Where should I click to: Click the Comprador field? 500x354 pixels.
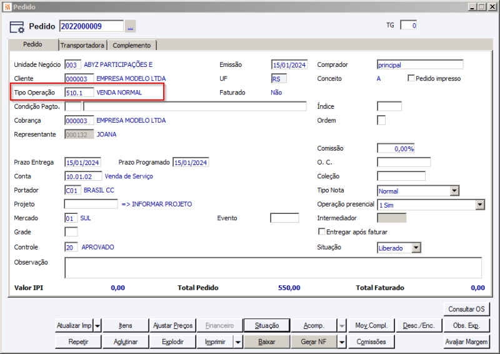coord(420,65)
